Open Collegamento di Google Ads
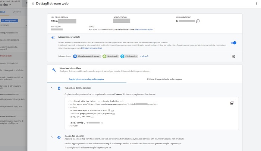 click(12, 99)
